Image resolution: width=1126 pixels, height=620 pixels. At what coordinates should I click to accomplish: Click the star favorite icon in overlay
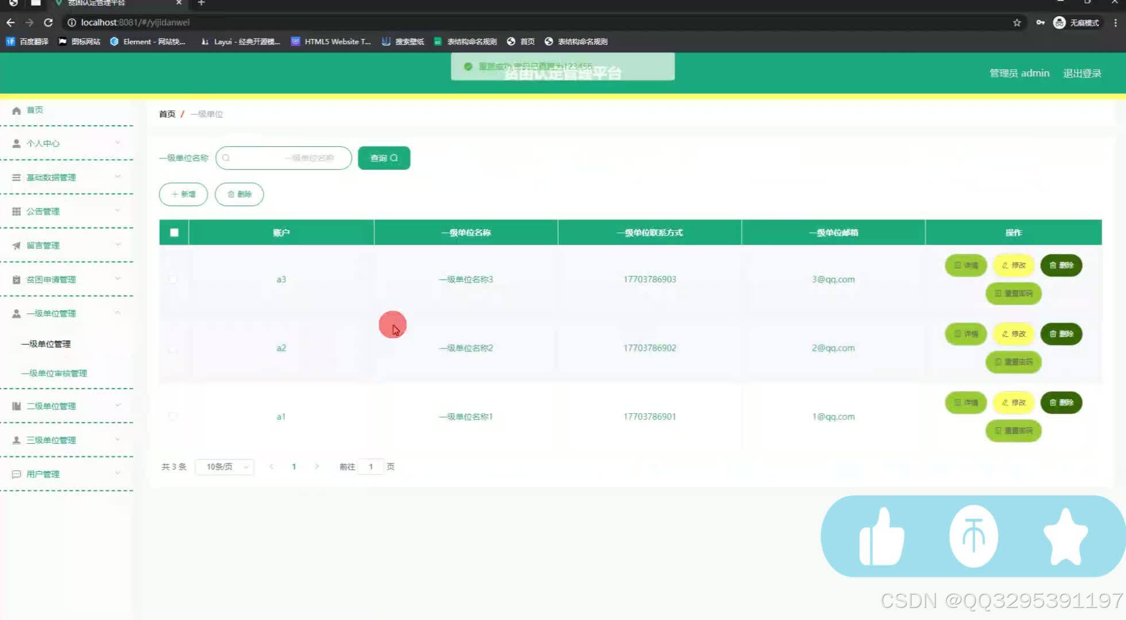pyautogui.click(x=1065, y=536)
